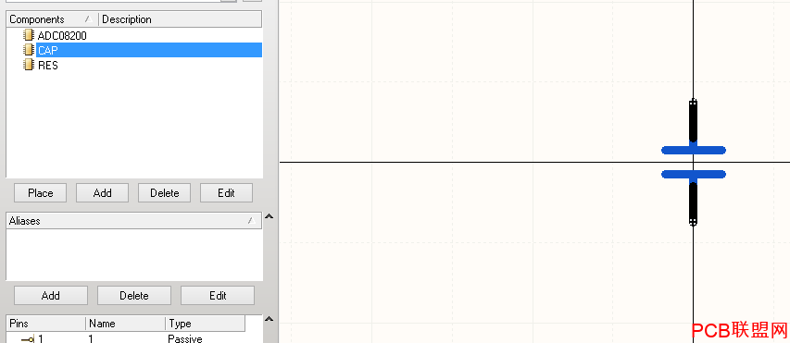Select the ADC08200 component chip icon

coord(29,35)
